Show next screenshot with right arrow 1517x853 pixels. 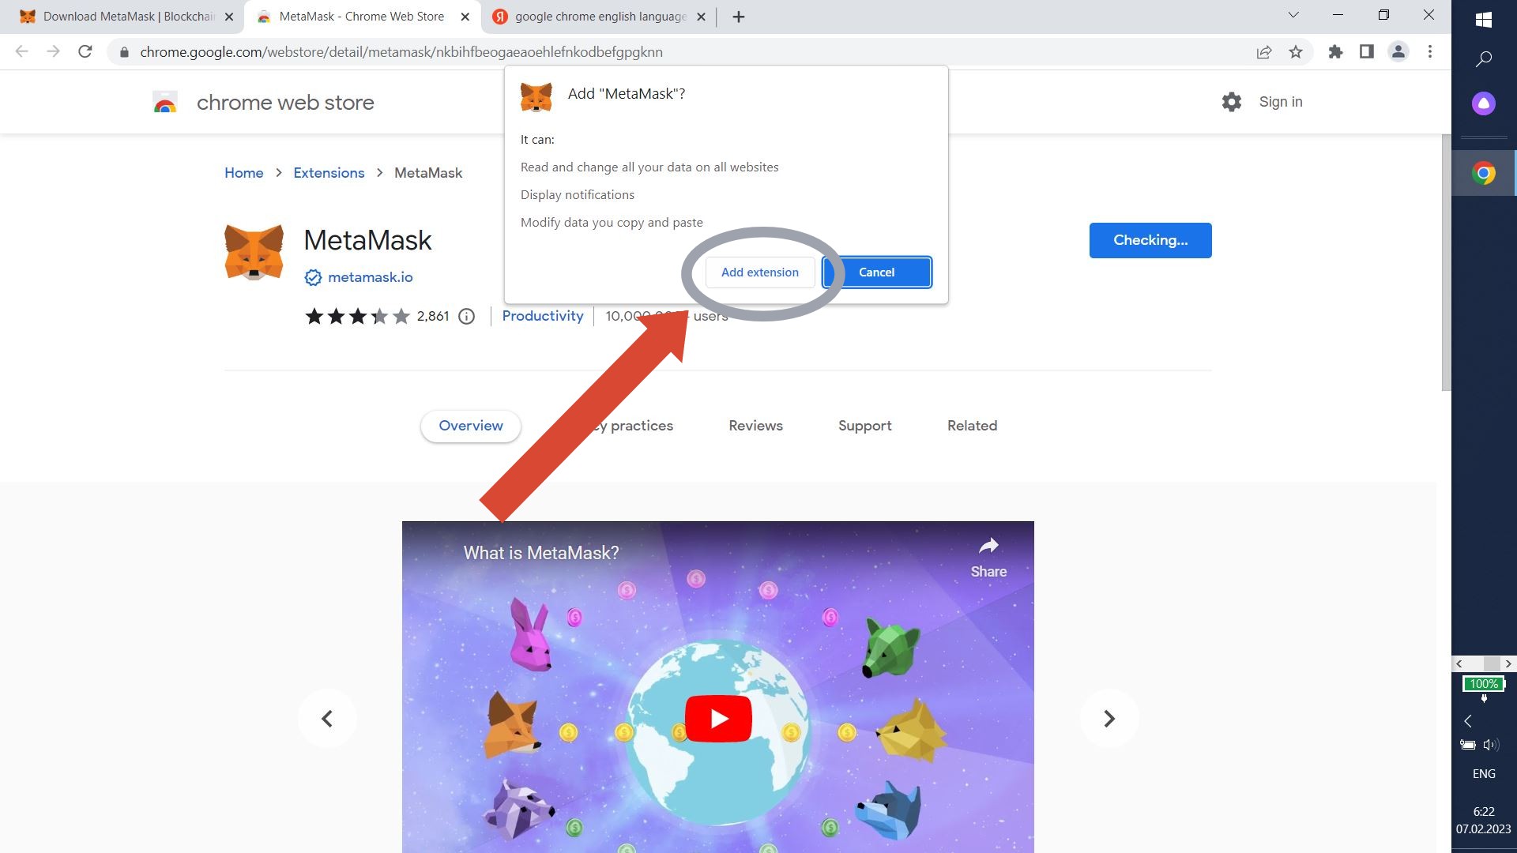click(1109, 718)
